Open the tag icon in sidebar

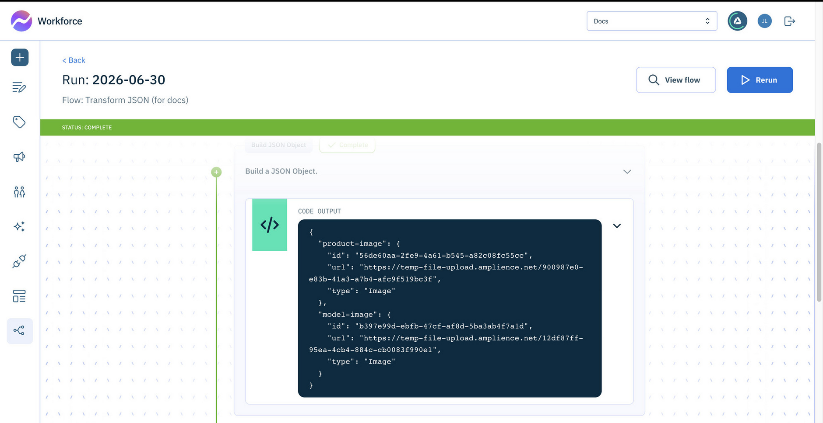[x=19, y=122]
